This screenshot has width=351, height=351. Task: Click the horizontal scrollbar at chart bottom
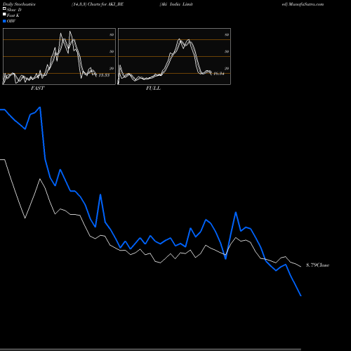tap(150, 349)
